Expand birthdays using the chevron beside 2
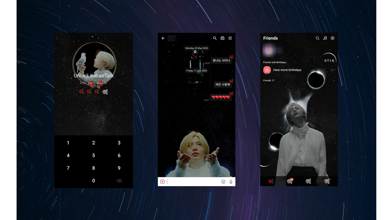 [x=334, y=70]
